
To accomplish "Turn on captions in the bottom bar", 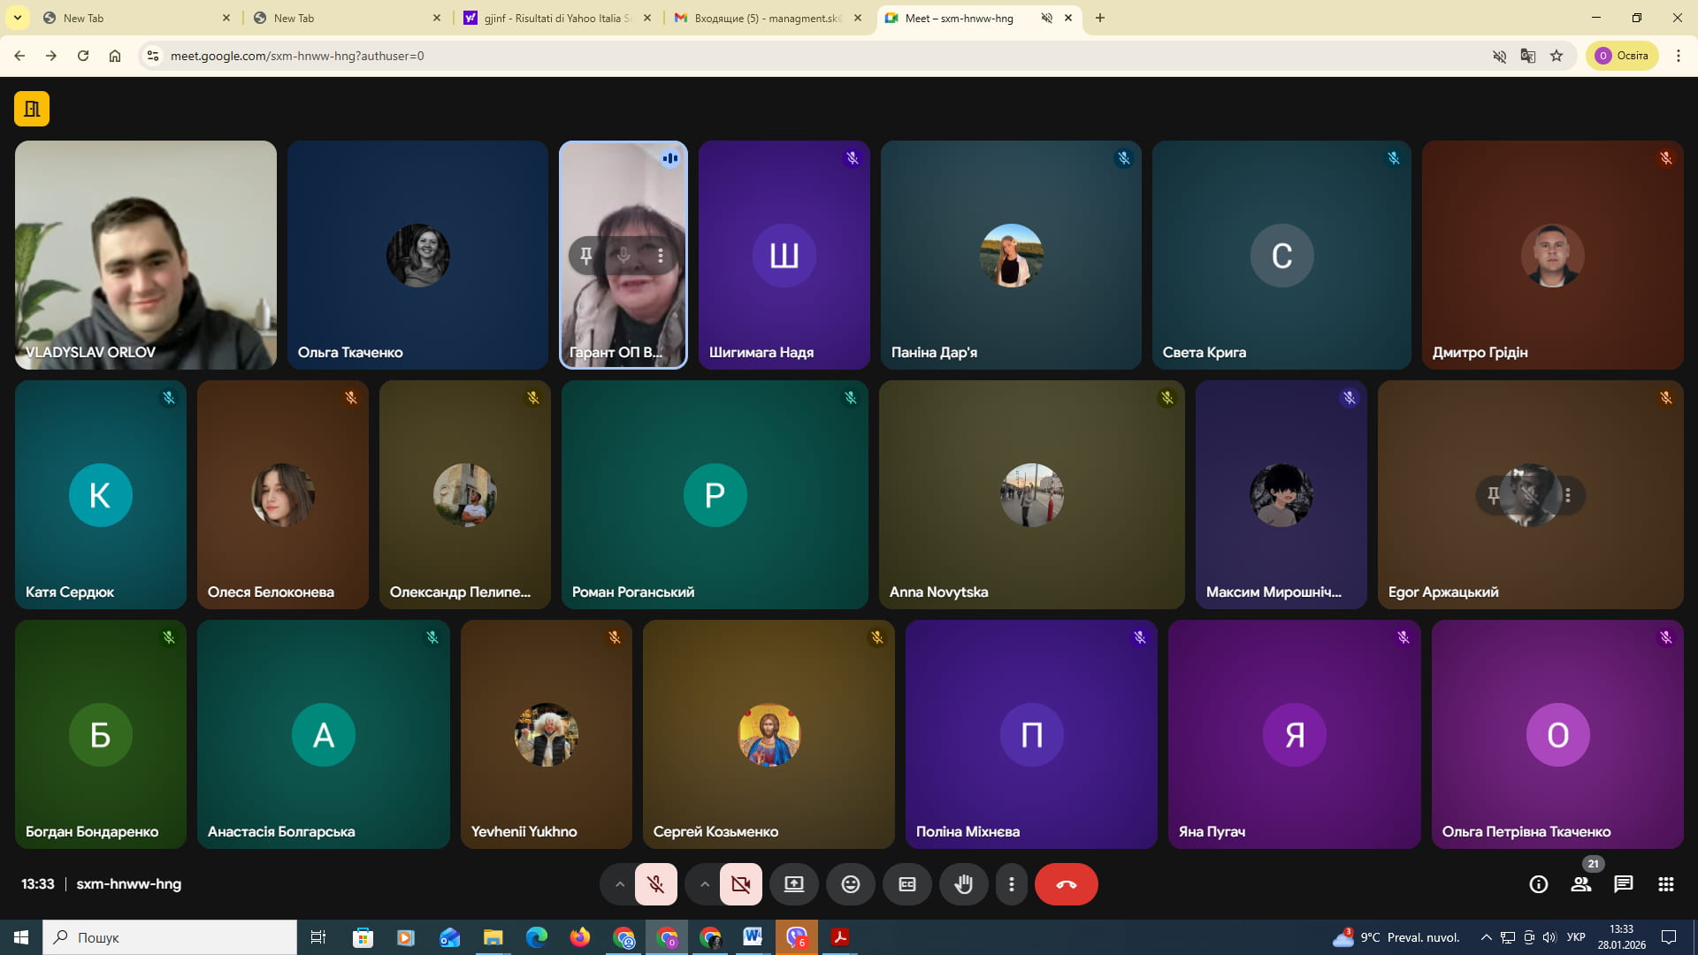I will pos(906,884).
